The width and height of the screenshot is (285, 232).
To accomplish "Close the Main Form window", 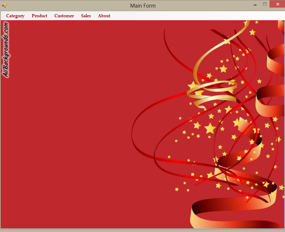I will click(277, 4).
